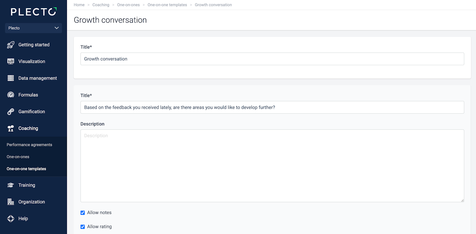Click the Formulas gauge icon
The image size is (476, 234).
coord(11,95)
